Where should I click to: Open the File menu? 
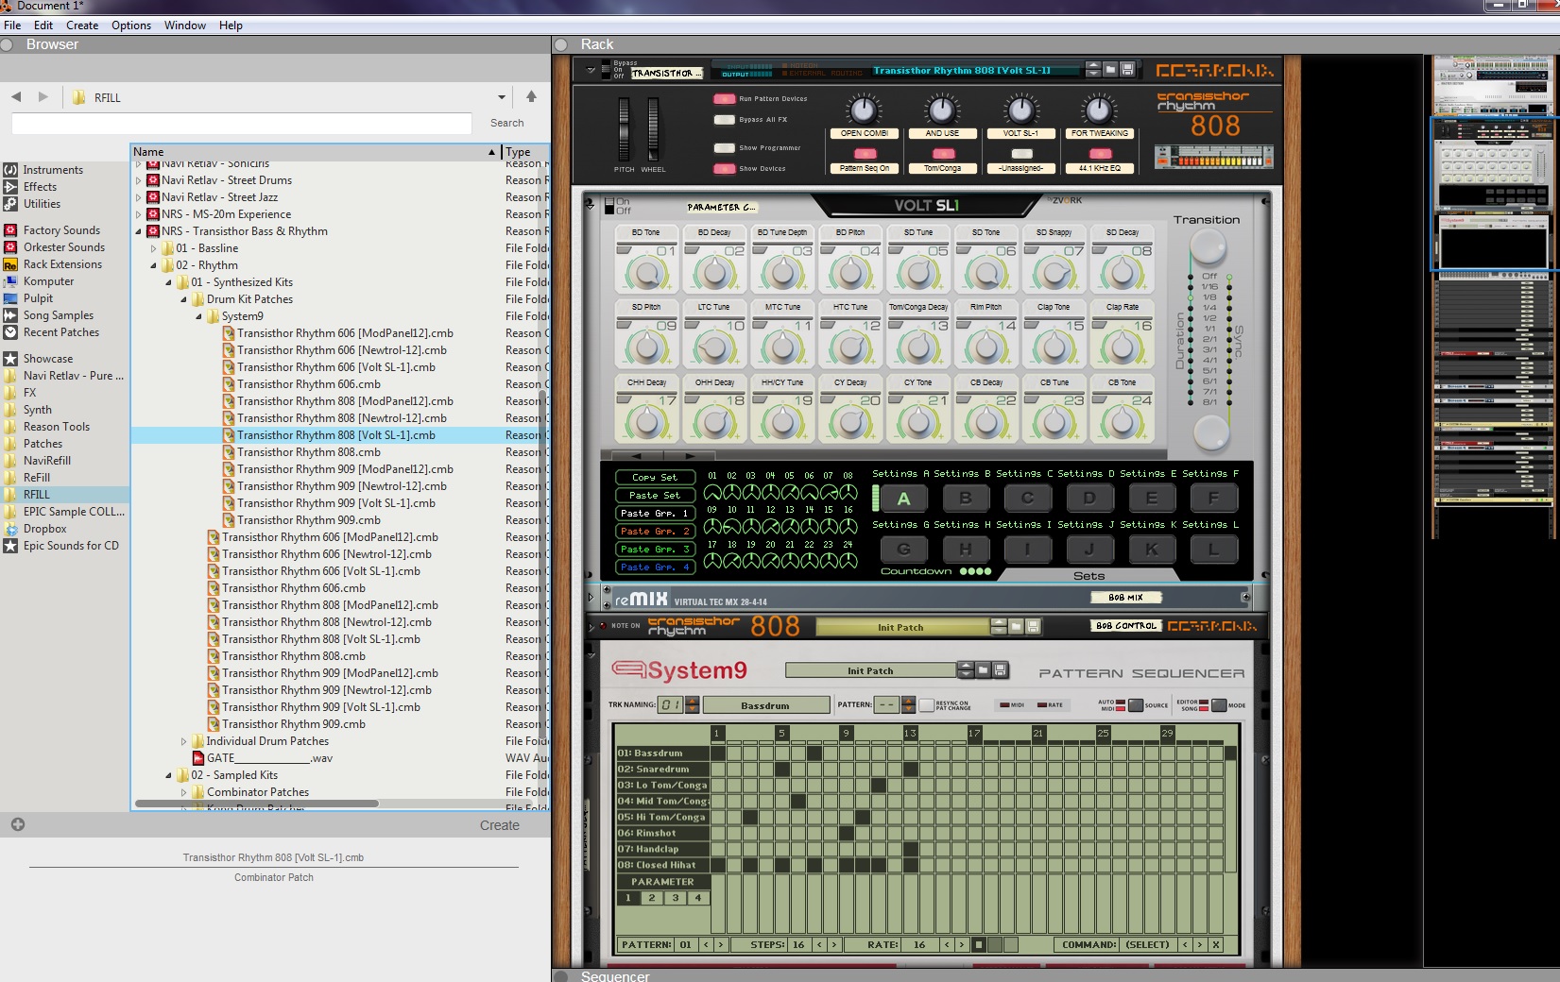pyautogui.click(x=12, y=25)
